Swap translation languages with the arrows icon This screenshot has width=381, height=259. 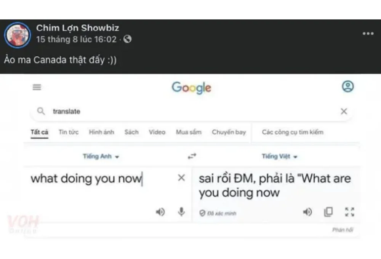click(x=192, y=156)
